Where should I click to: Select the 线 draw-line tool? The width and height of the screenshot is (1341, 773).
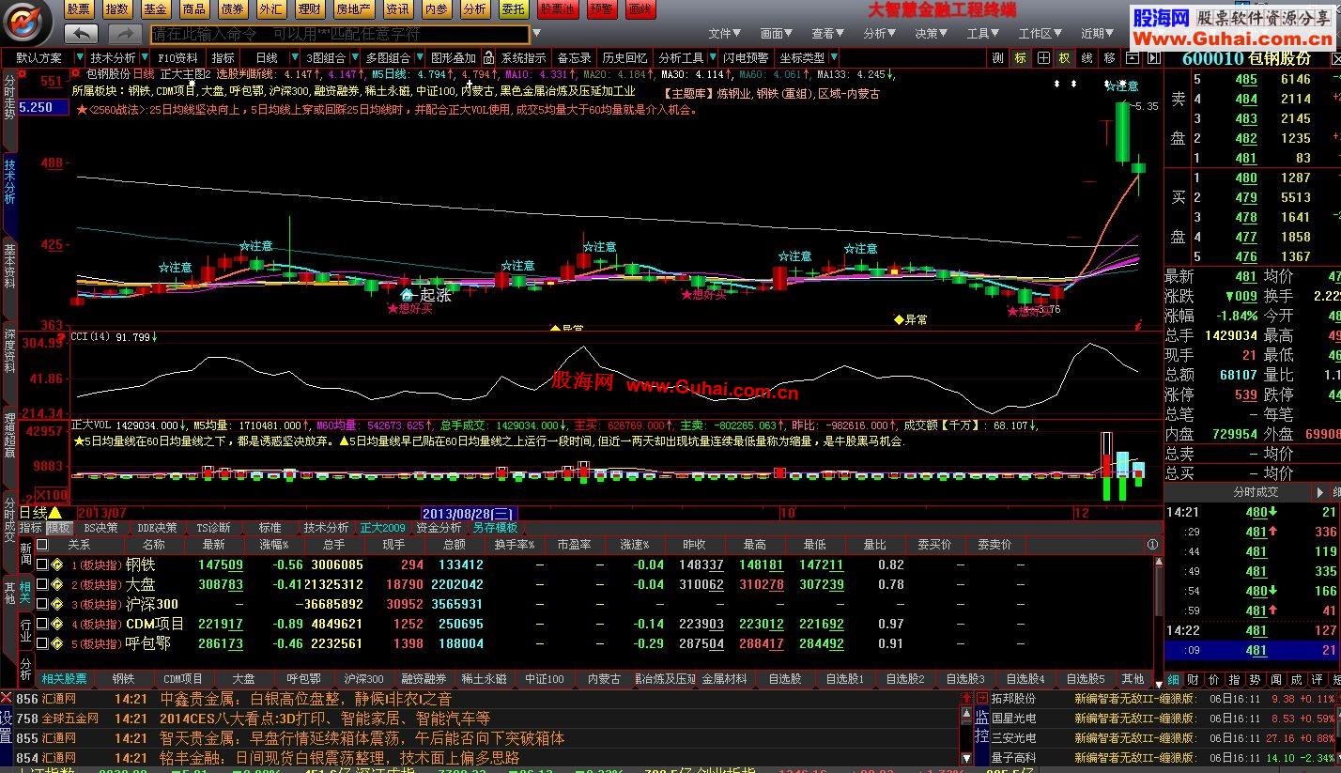click(1087, 58)
